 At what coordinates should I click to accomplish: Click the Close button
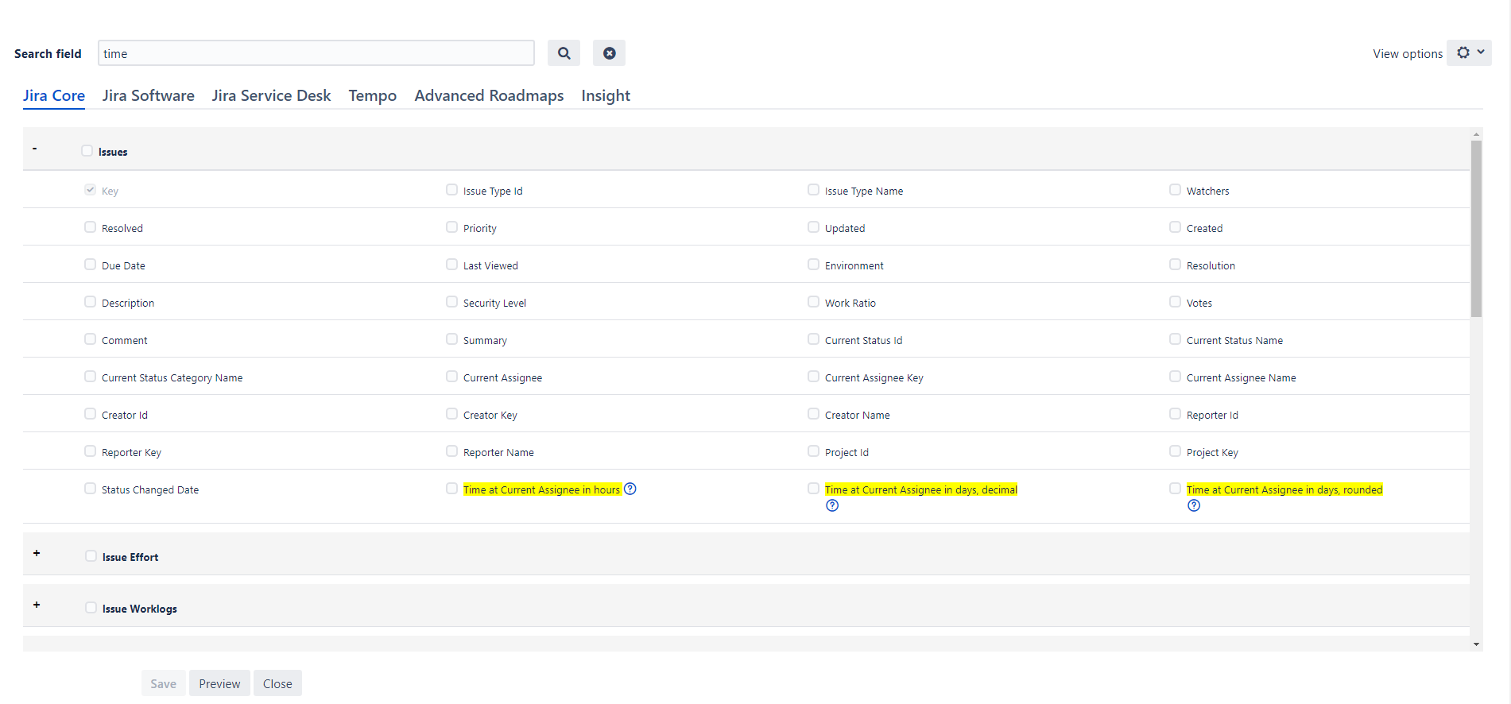coord(277,683)
